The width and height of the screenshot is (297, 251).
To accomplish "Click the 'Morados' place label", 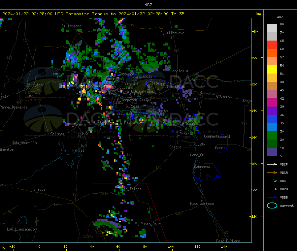I will 38,189.
